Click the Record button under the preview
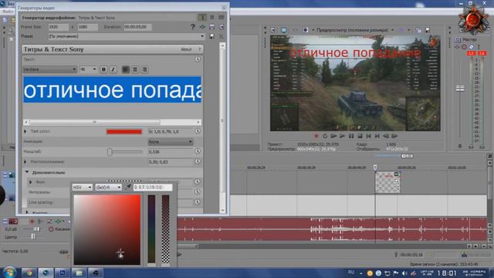This screenshot has width=494, height=278. (x=316, y=136)
